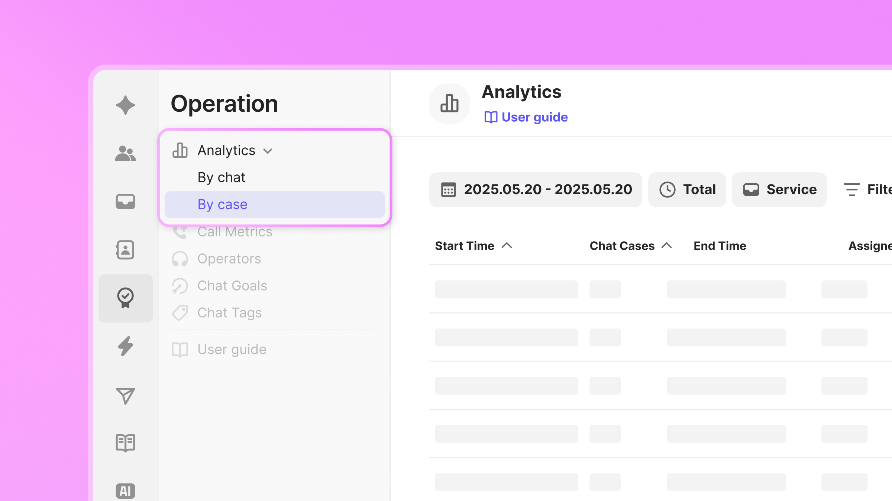The image size is (892, 501).
Task: Open the contacts address book icon
Action: click(x=125, y=250)
